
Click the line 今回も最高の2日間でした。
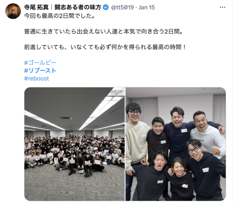[x=59, y=16]
